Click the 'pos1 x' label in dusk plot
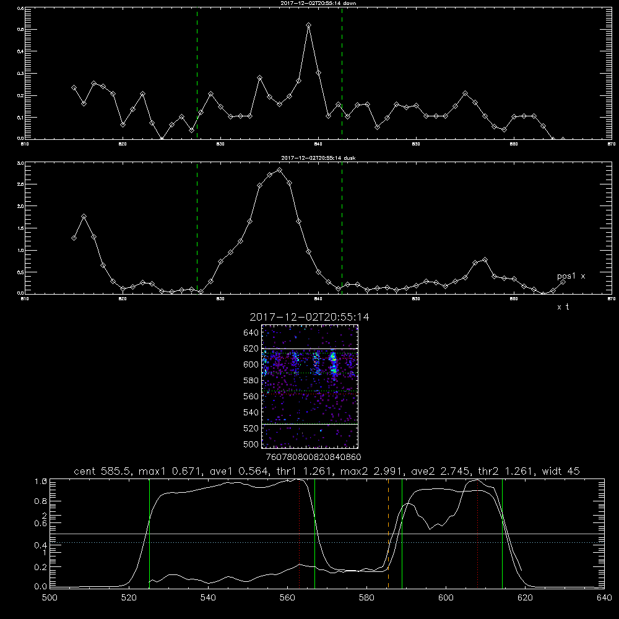The width and height of the screenshot is (619, 619). [x=571, y=276]
